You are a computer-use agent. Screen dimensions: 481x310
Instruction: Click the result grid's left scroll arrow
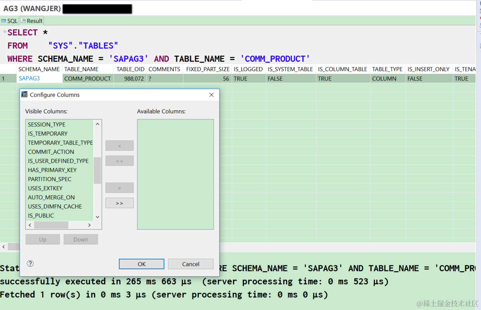[x=4, y=247]
